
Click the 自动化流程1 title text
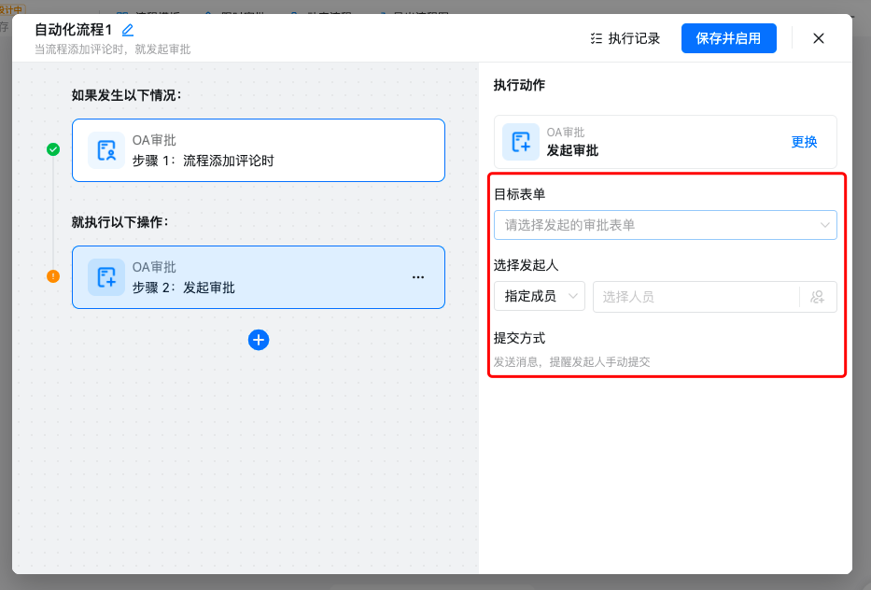click(73, 30)
